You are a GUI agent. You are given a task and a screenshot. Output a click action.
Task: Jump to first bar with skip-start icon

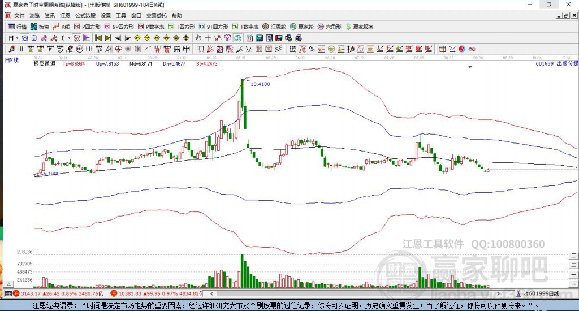coord(98,38)
